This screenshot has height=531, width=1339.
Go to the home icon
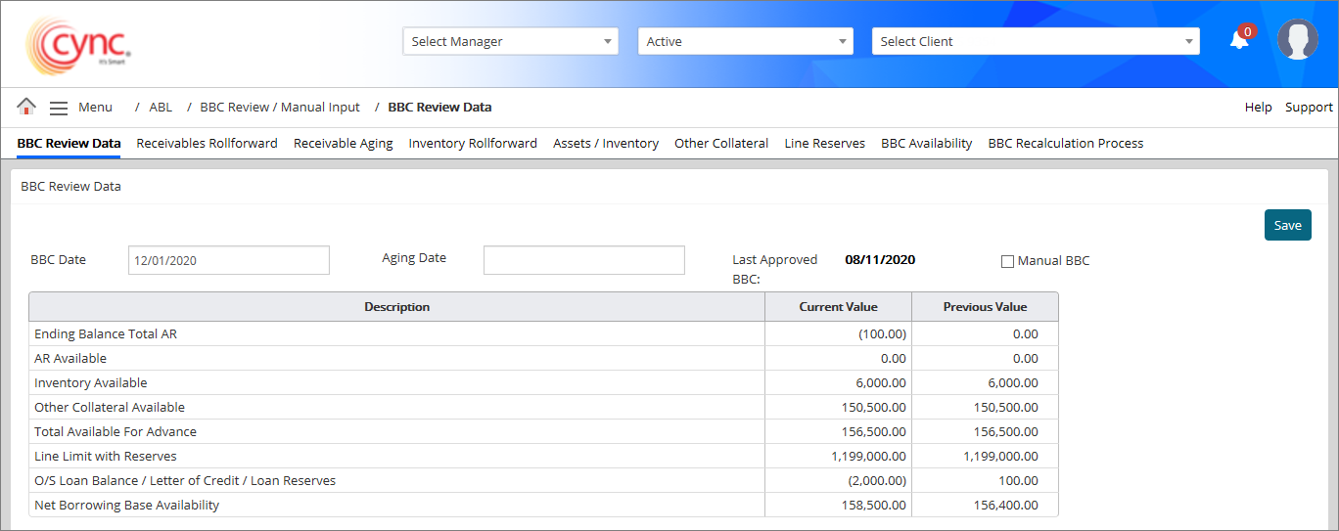26,107
